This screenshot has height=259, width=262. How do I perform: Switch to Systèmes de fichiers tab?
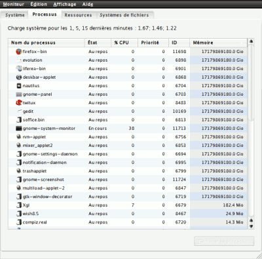[124, 15]
